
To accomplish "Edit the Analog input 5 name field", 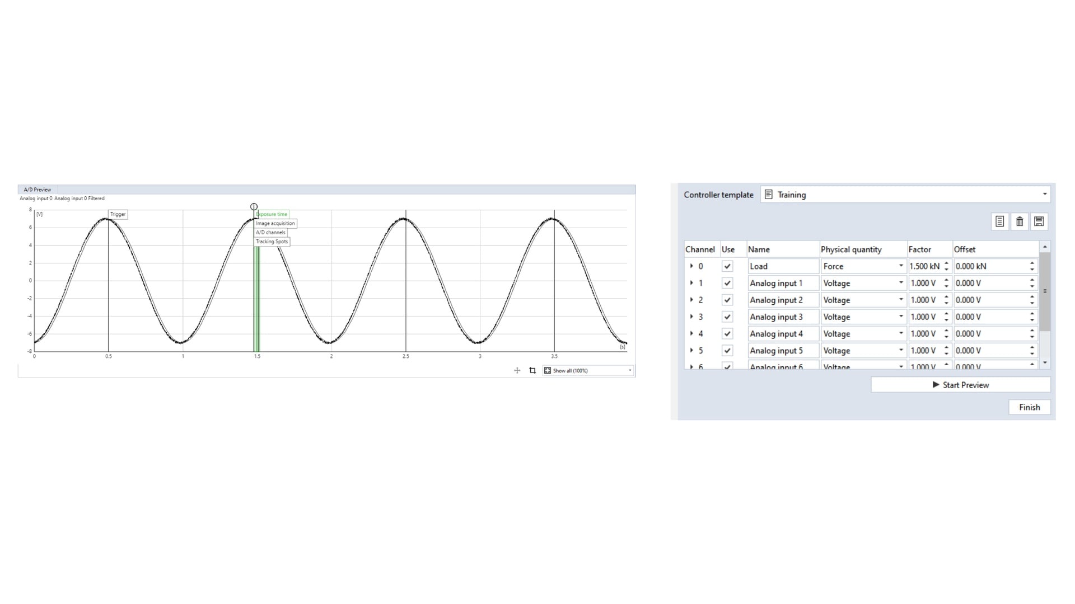I will (783, 350).
